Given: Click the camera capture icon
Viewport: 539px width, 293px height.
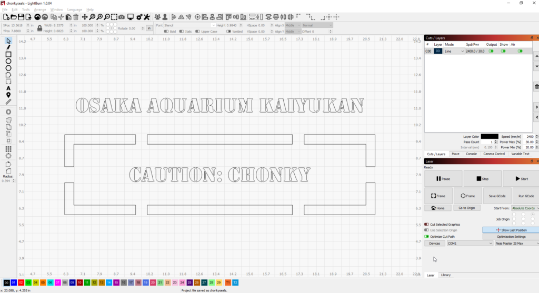Looking at the screenshot, I should [x=122, y=17].
